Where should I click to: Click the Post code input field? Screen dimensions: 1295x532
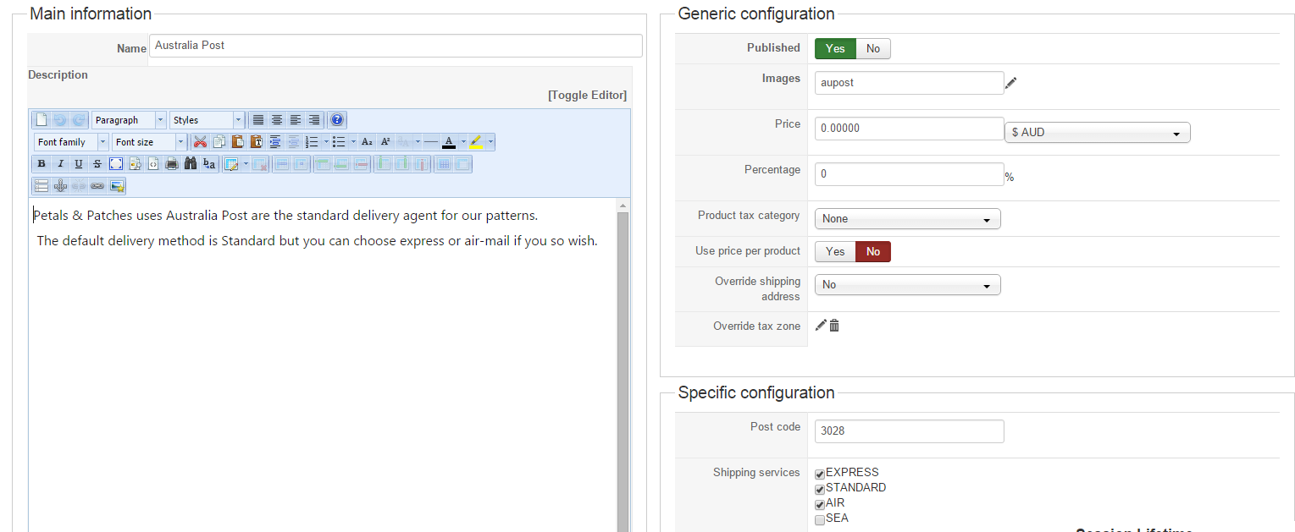coord(909,431)
